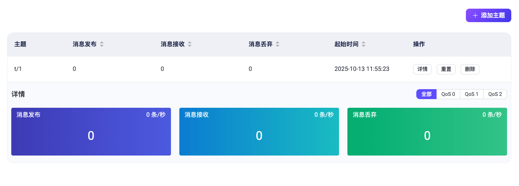Click 重置 to reset topic t/1
Screen dimensions: 519x186
pyautogui.click(x=446, y=69)
